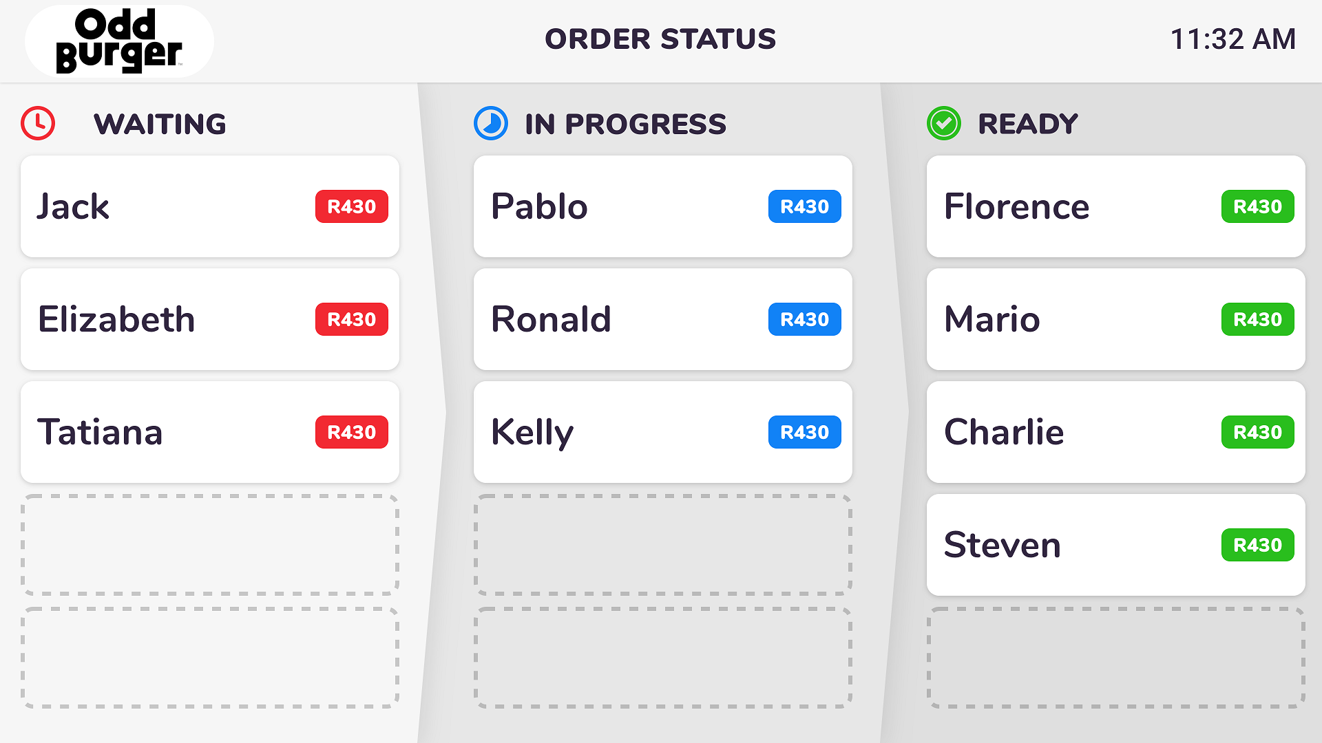
Task: Click the green checkmark icon beside READY
Action: pos(944,124)
